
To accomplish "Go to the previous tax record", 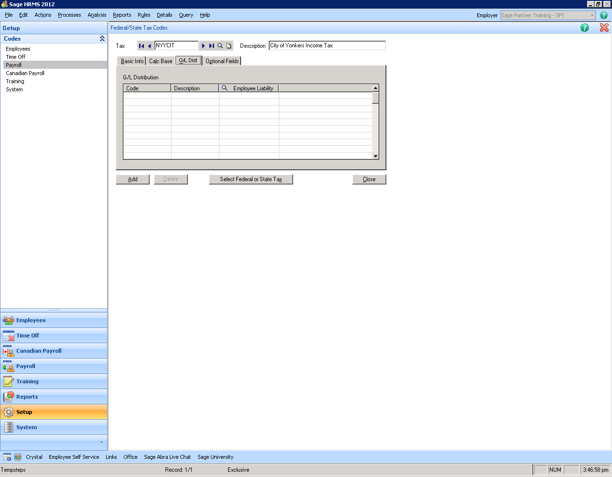I will tap(150, 46).
